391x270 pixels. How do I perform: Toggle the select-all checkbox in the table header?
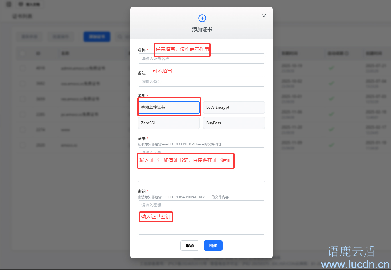(x=23, y=53)
